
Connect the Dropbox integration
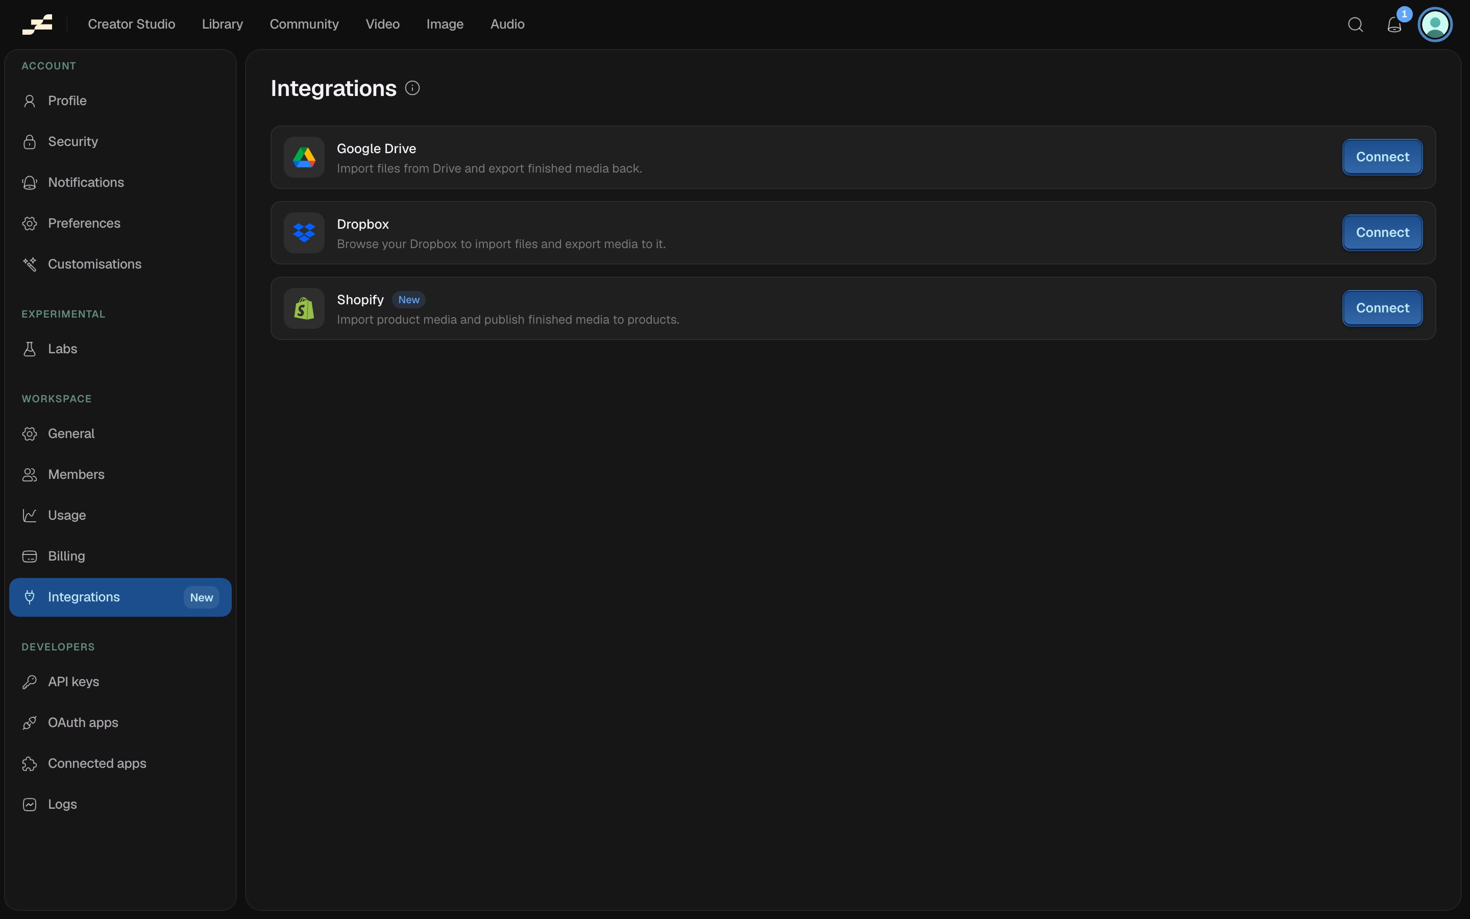tap(1382, 233)
